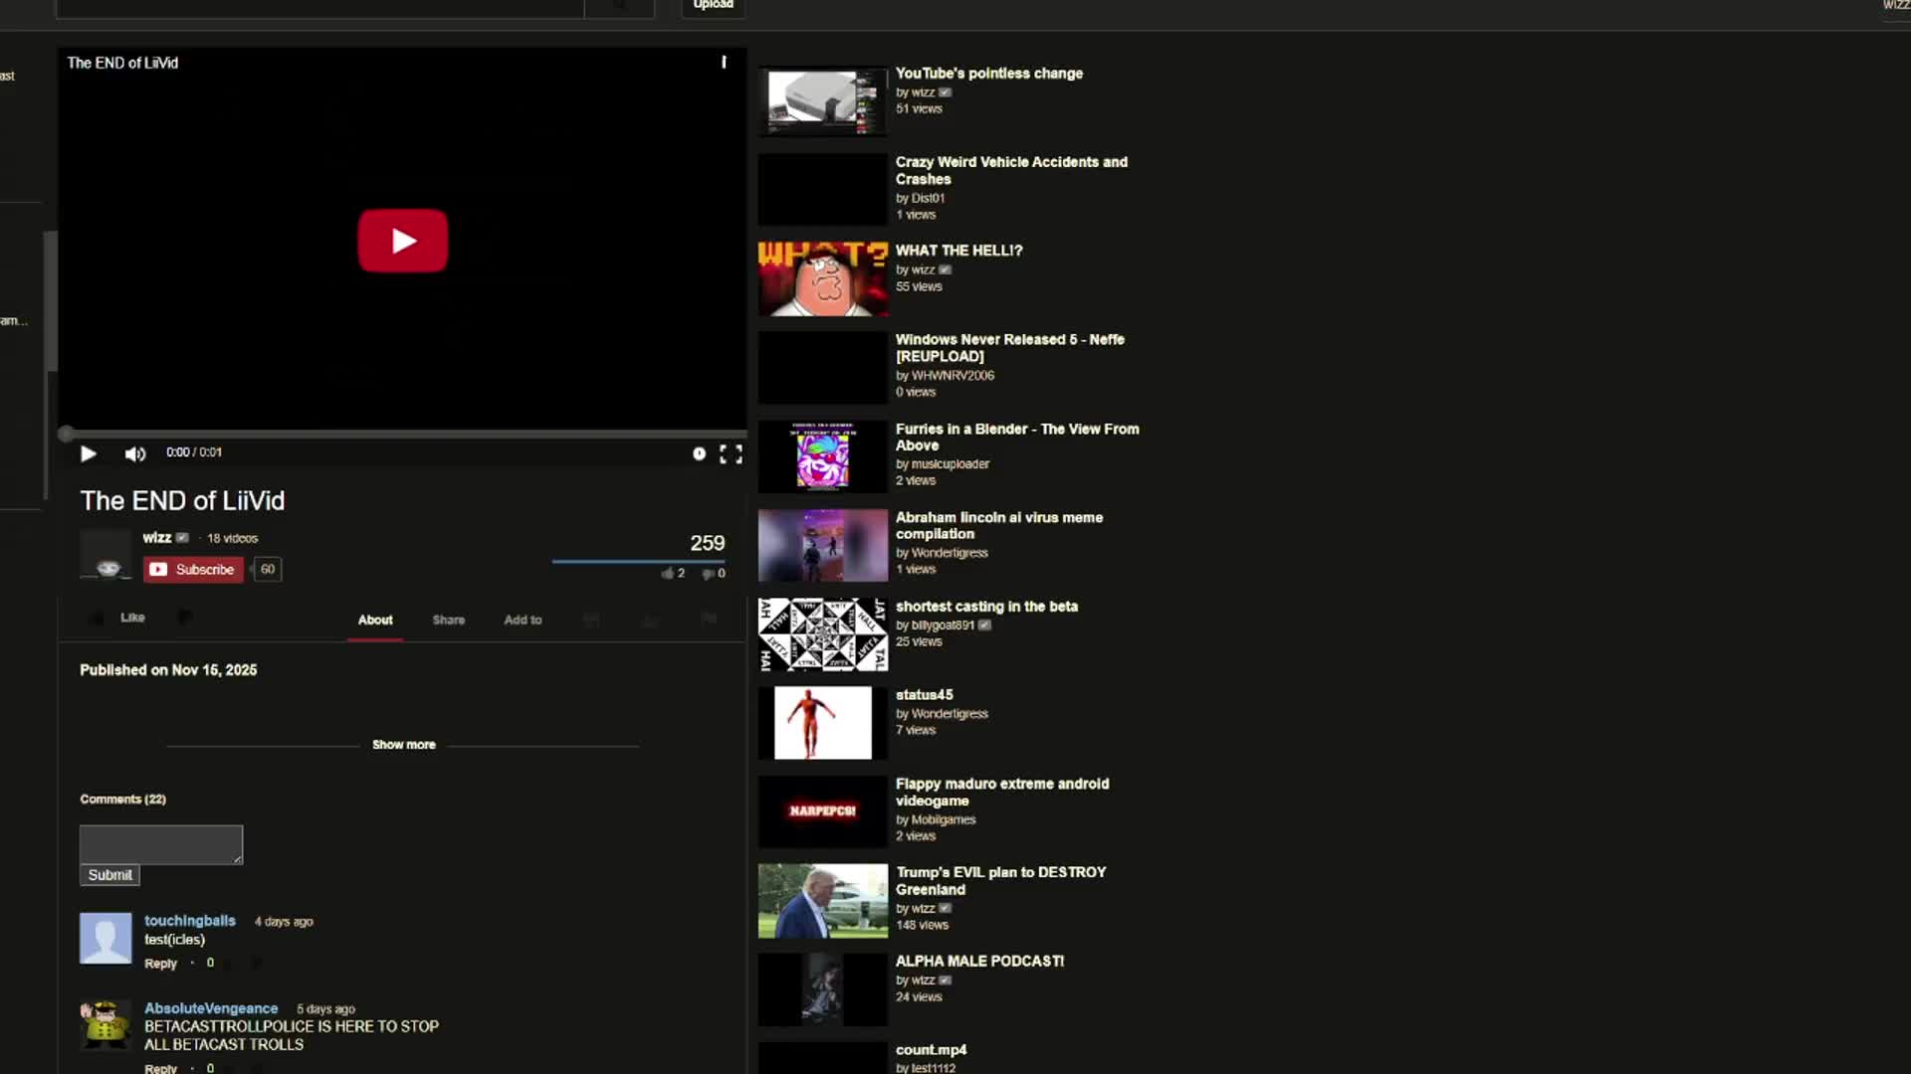Click the comment text box
Screen dimensions: 1911x1074
click(161, 845)
